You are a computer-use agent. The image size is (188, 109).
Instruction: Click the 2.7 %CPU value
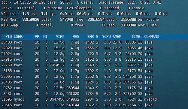point(108,65)
